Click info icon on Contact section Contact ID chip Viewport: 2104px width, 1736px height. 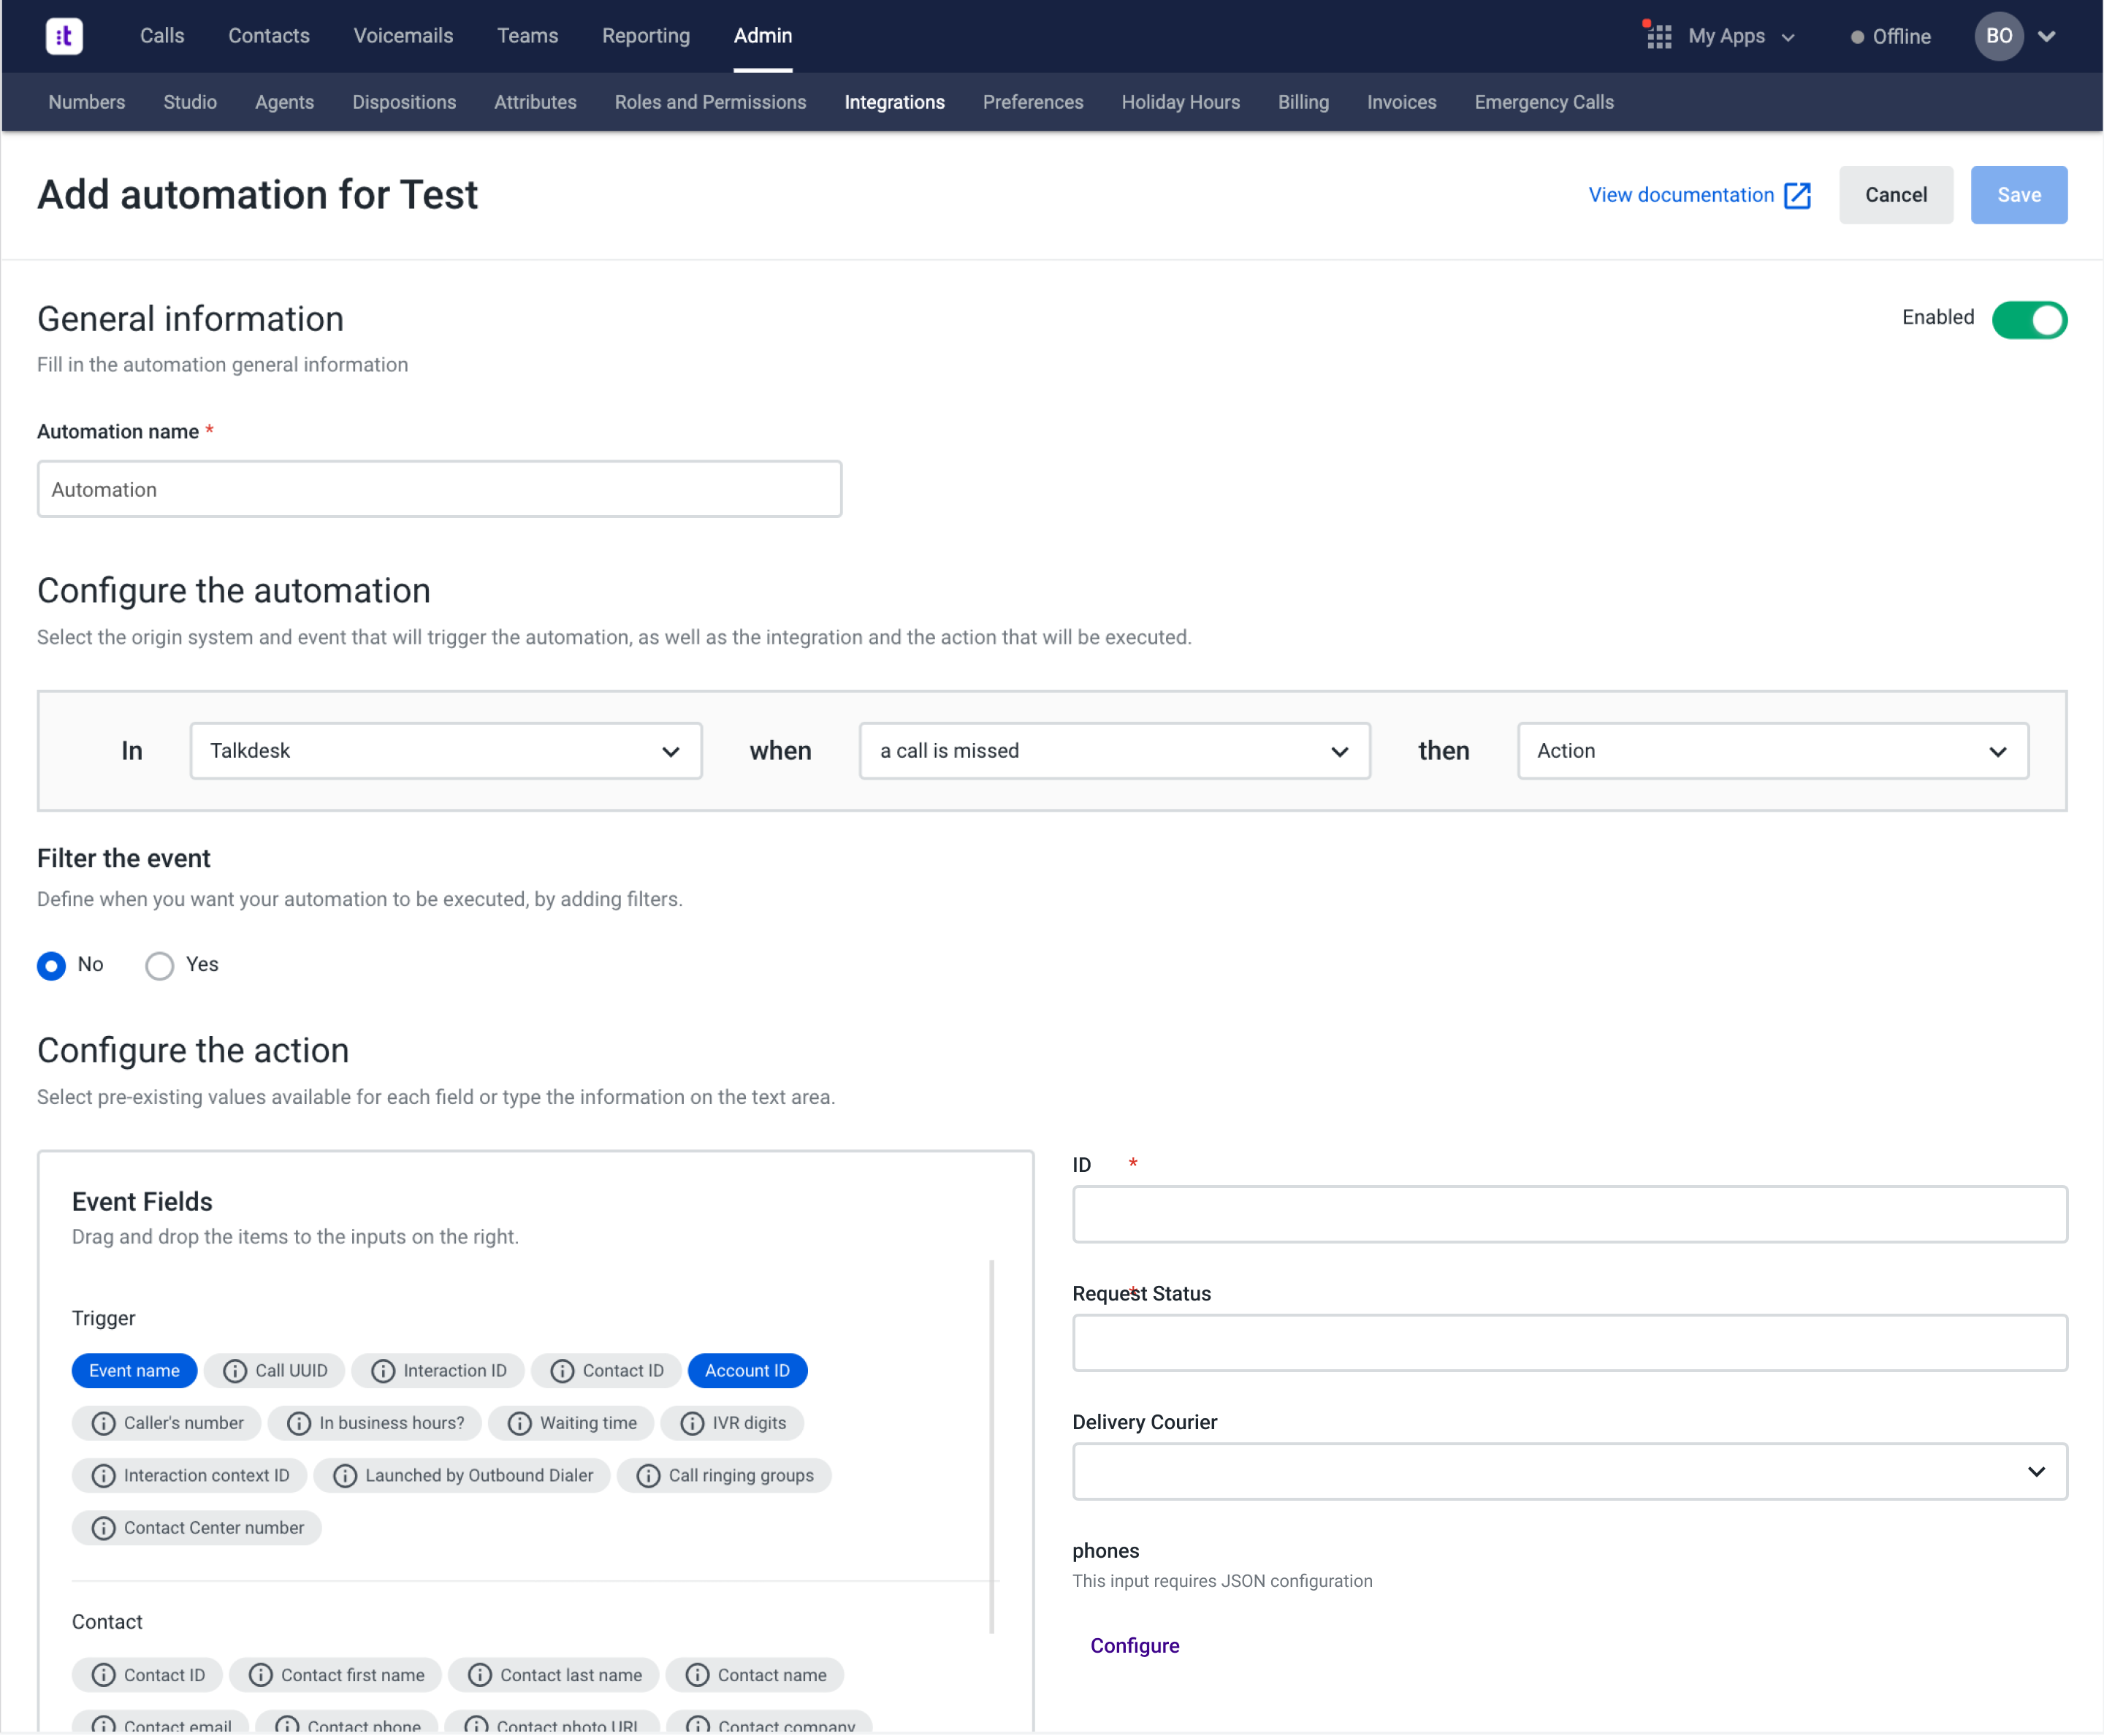(104, 1674)
